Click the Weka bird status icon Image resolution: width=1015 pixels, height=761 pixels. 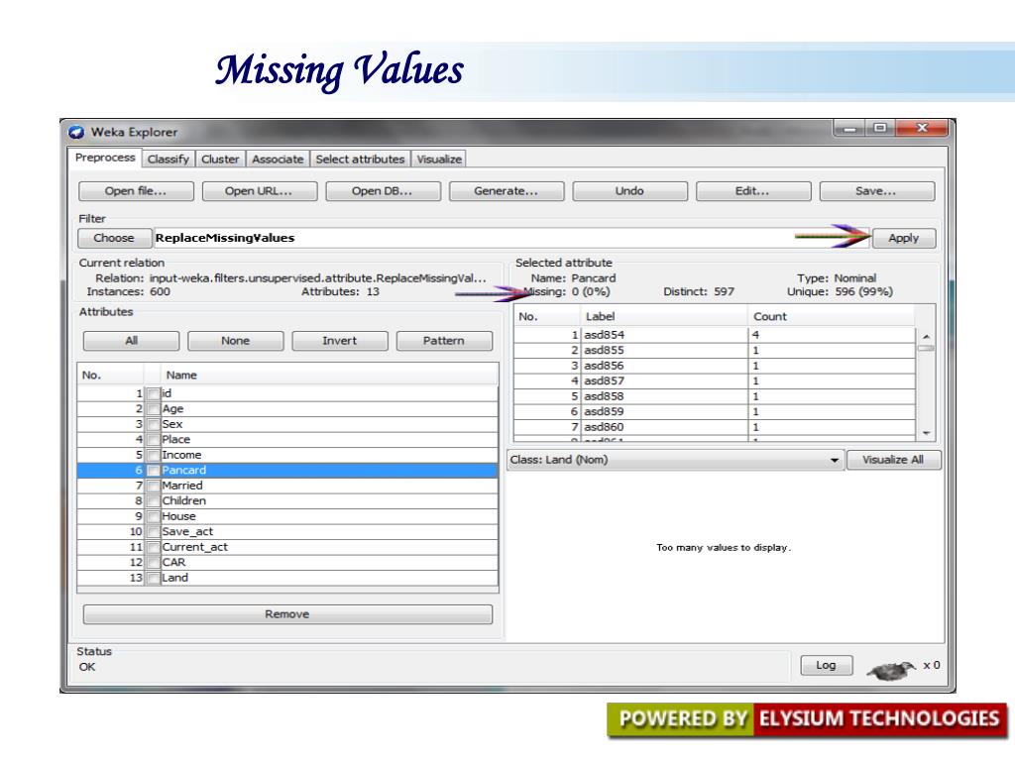click(892, 671)
